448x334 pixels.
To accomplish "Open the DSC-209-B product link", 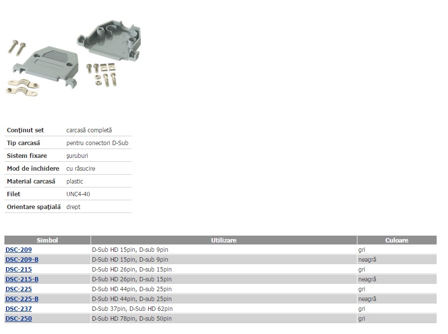I will coord(22,260).
